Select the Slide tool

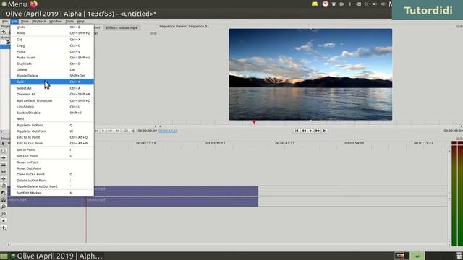(3, 179)
